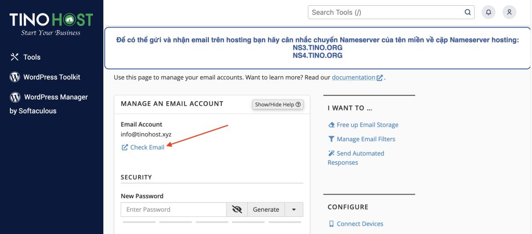Open Connect Devices link
Screen dimensions: 532x234
tap(360, 224)
